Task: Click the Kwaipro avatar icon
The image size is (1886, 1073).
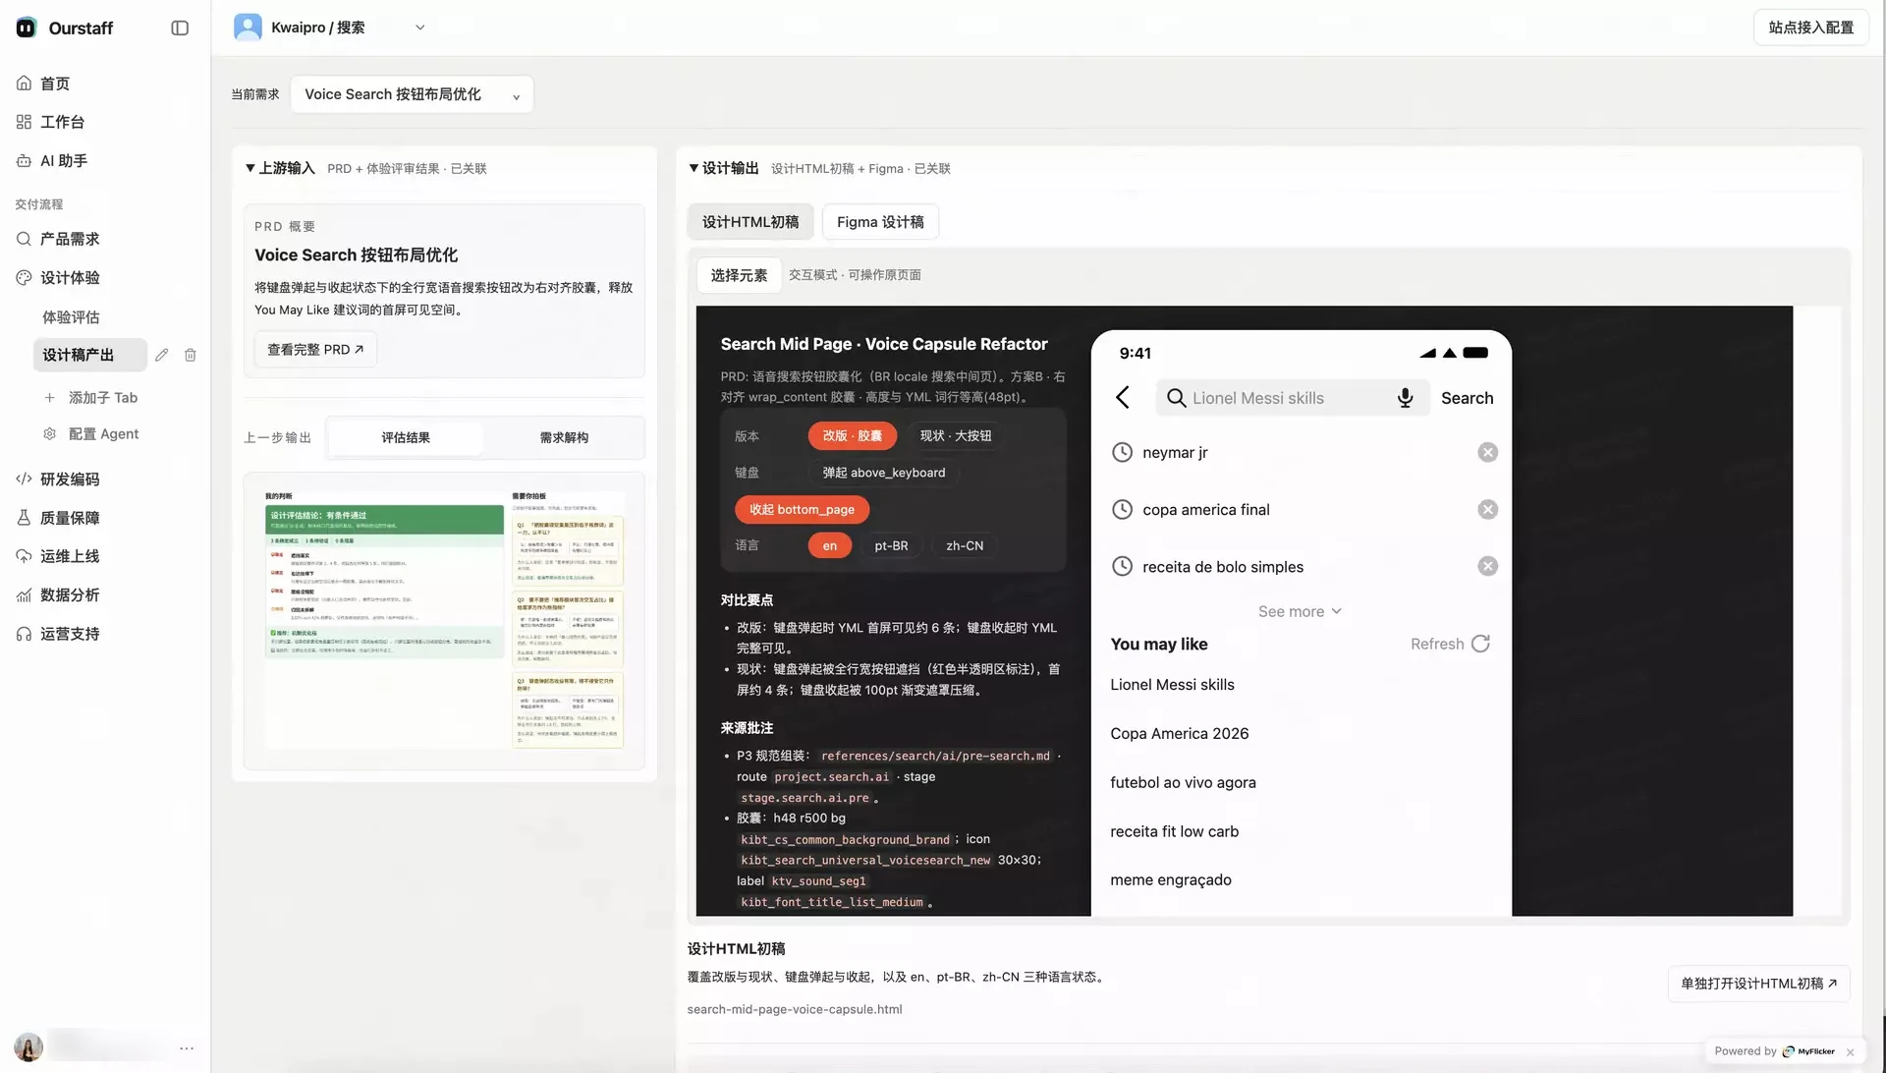Action: [248, 28]
